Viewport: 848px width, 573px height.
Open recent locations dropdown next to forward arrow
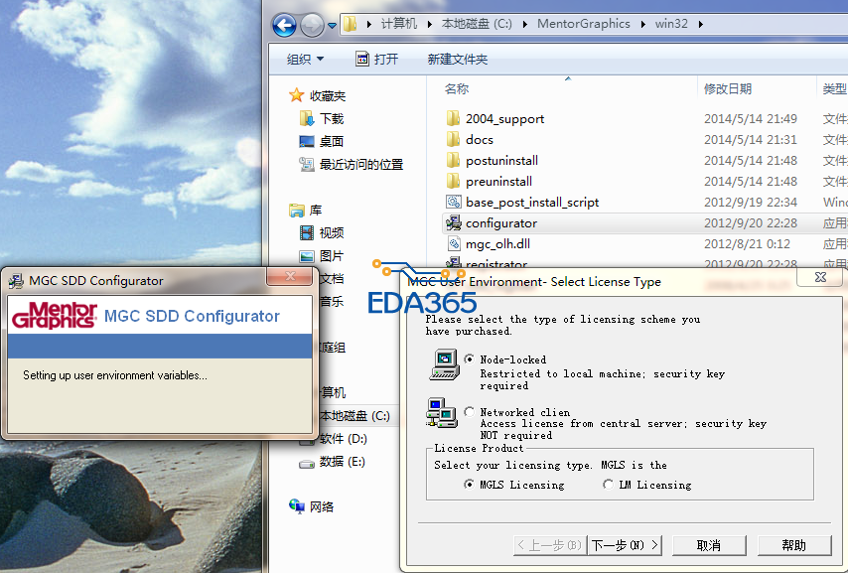click(x=332, y=25)
